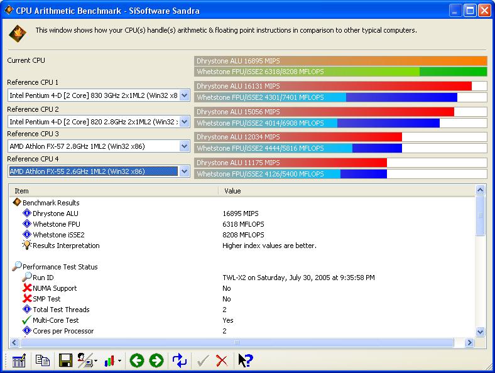
Task: Open the bar chart icon's dropdown arrow
Action: pos(119,360)
